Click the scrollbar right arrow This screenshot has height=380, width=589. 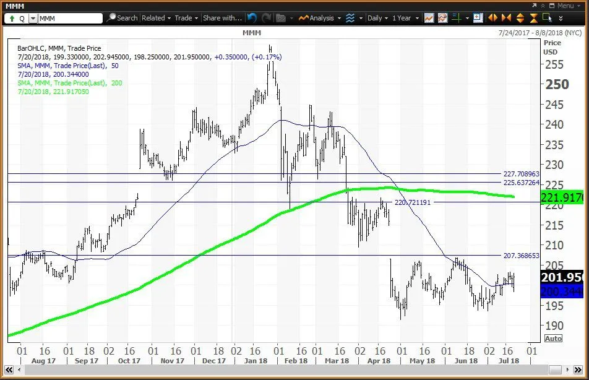click(568, 370)
